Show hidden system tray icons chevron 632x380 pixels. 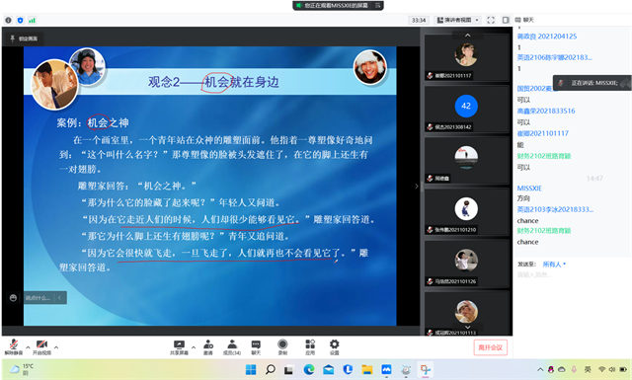[540, 369]
